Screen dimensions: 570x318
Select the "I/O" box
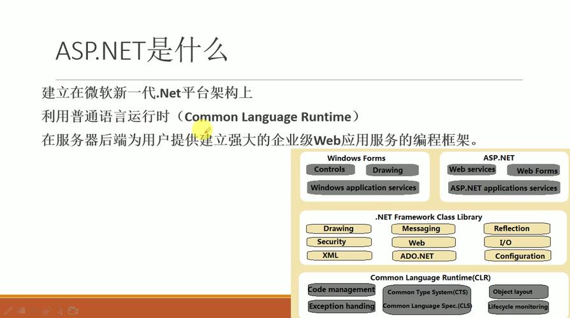click(517, 242)
